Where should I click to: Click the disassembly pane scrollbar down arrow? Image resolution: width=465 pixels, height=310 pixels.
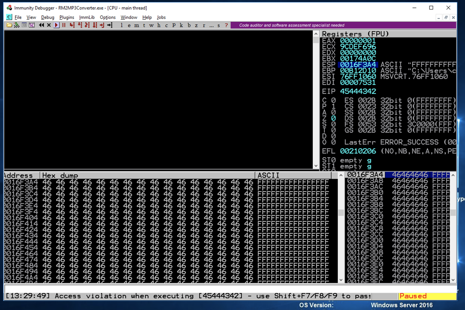316,166
